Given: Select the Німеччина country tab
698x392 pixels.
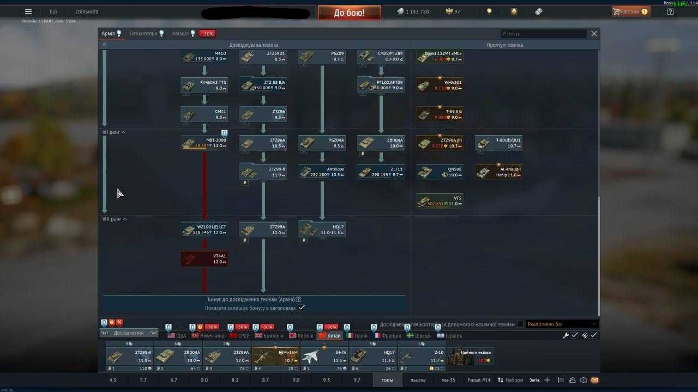Looking at the screenshot, I should [208, 336].
